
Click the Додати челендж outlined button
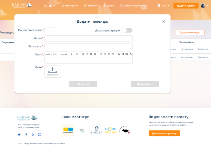pyautogui.click(x=190, y=32)
